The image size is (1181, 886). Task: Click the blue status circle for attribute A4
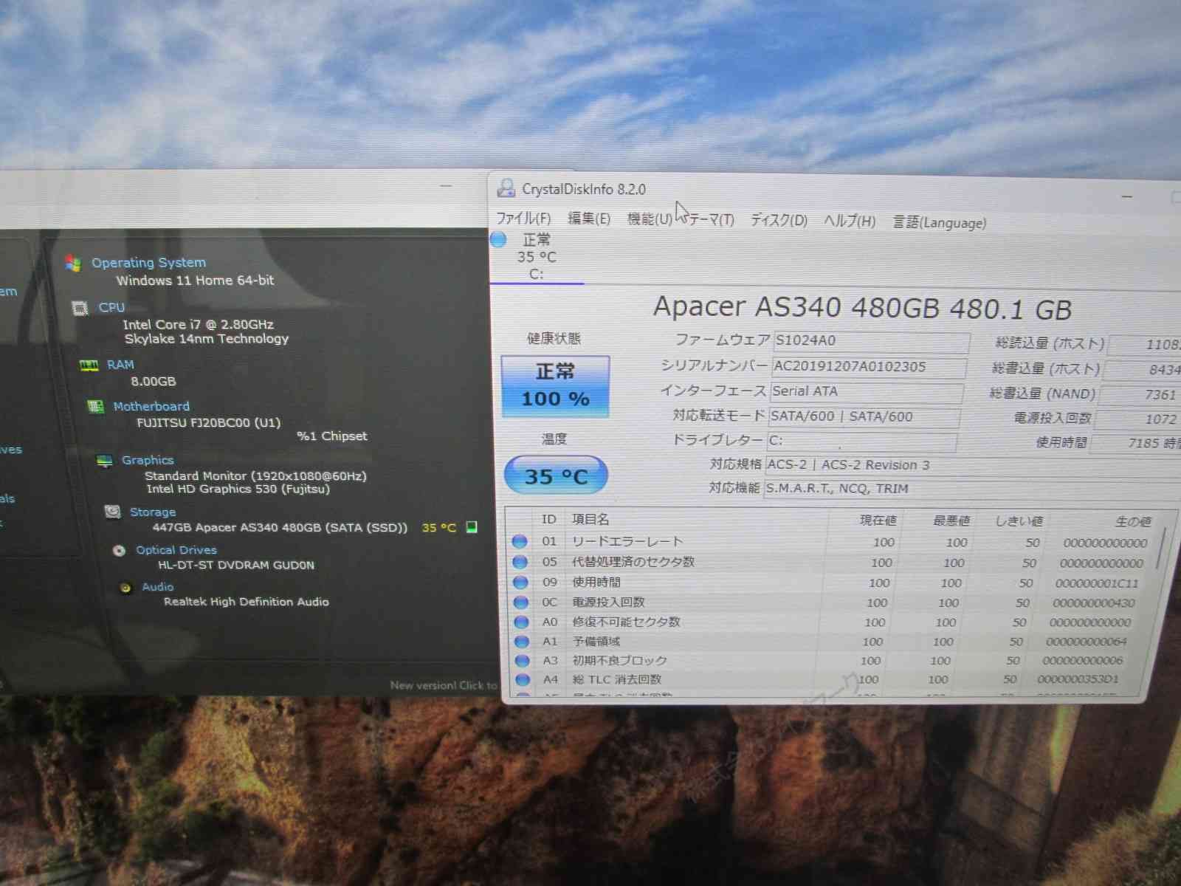(x=523, y=679)
